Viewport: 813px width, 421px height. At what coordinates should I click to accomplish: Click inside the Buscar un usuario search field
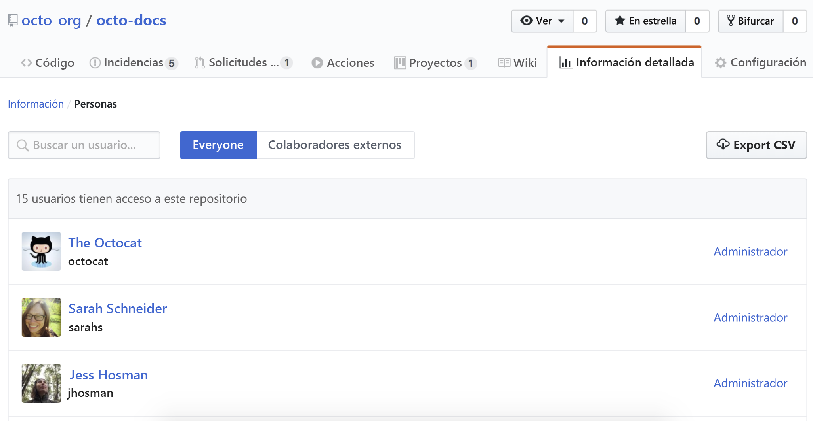click(x=83, y=145)
